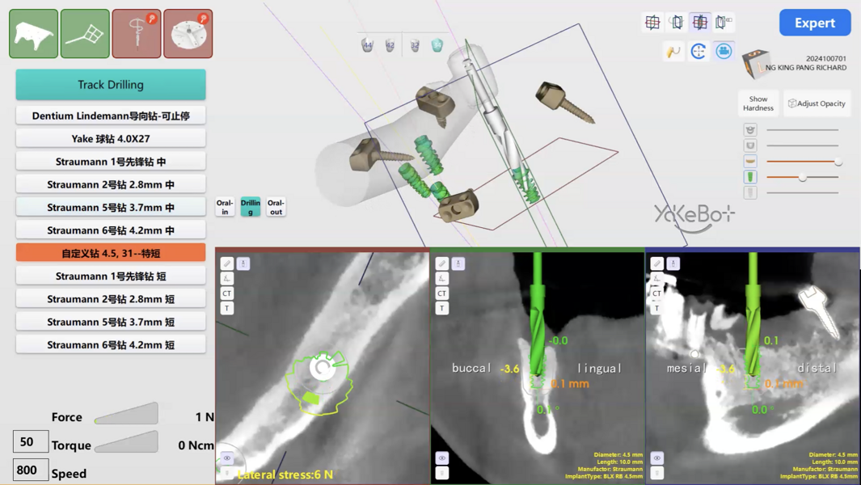The width and height of the screenshot is (861, 485).
Task: Reset view with the recenter icon
Action: (699, 52)
